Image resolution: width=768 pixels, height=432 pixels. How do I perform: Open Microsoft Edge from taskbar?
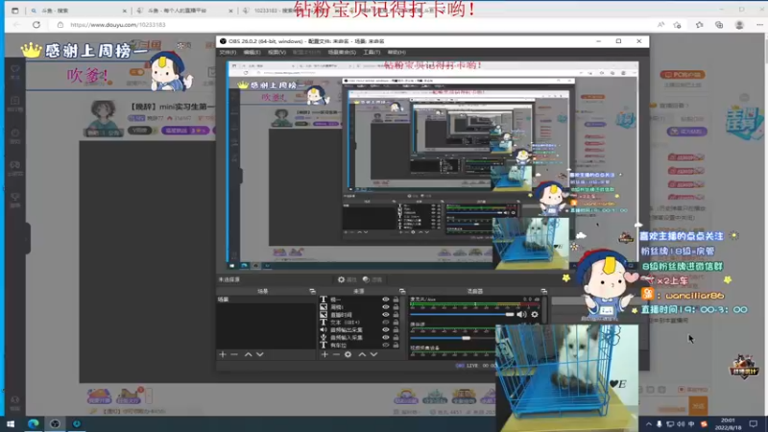click(34, 423)
